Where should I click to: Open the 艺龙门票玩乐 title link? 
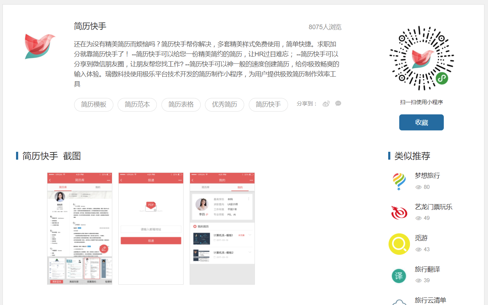pos(433,207)
